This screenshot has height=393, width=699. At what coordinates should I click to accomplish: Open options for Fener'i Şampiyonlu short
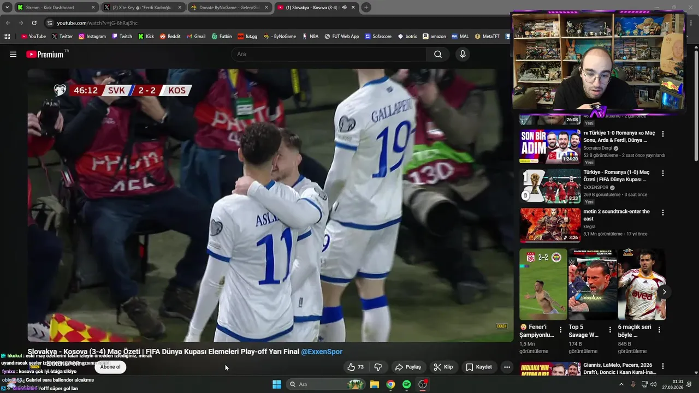[x=561, y=330]
